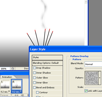The image size is (102, 97).
Task: Click the canvas scroll-up arrow
Action: 86,2
